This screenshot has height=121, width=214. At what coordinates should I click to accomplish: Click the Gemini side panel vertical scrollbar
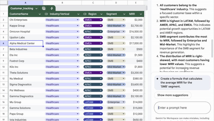(x=212, y=48)
